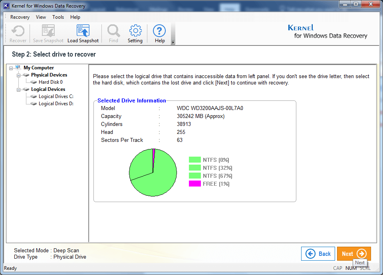Click the drive partition pie chart
The image size is (383, 275).
[153, 173]
